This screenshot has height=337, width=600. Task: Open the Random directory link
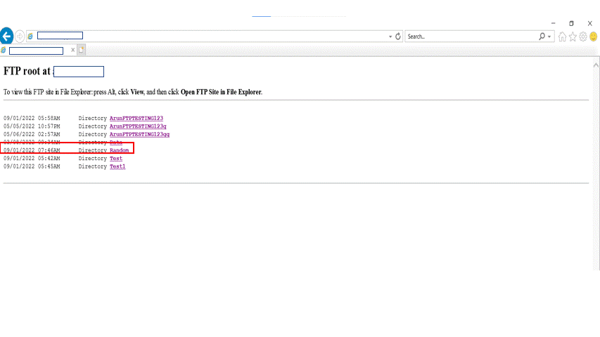click(119, 150)
